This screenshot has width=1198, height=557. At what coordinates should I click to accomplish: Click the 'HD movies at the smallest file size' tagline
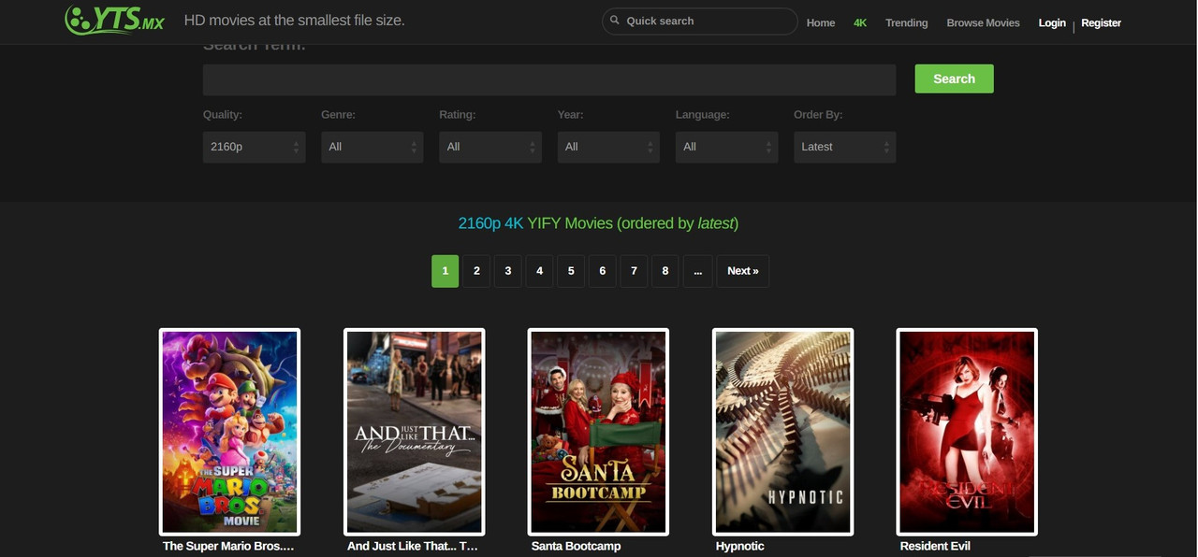tap(295, 20)
